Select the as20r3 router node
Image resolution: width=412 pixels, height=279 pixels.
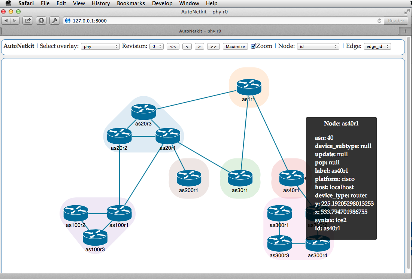[143, 111]
